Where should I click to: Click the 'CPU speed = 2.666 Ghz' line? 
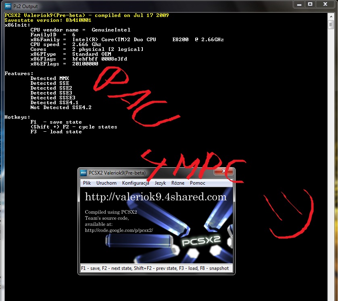65,44
